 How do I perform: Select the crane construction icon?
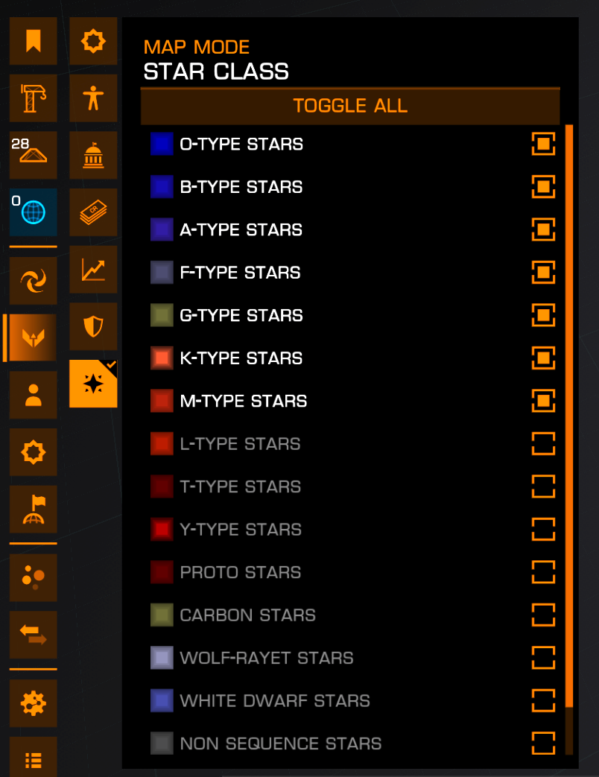click(34, 98)
